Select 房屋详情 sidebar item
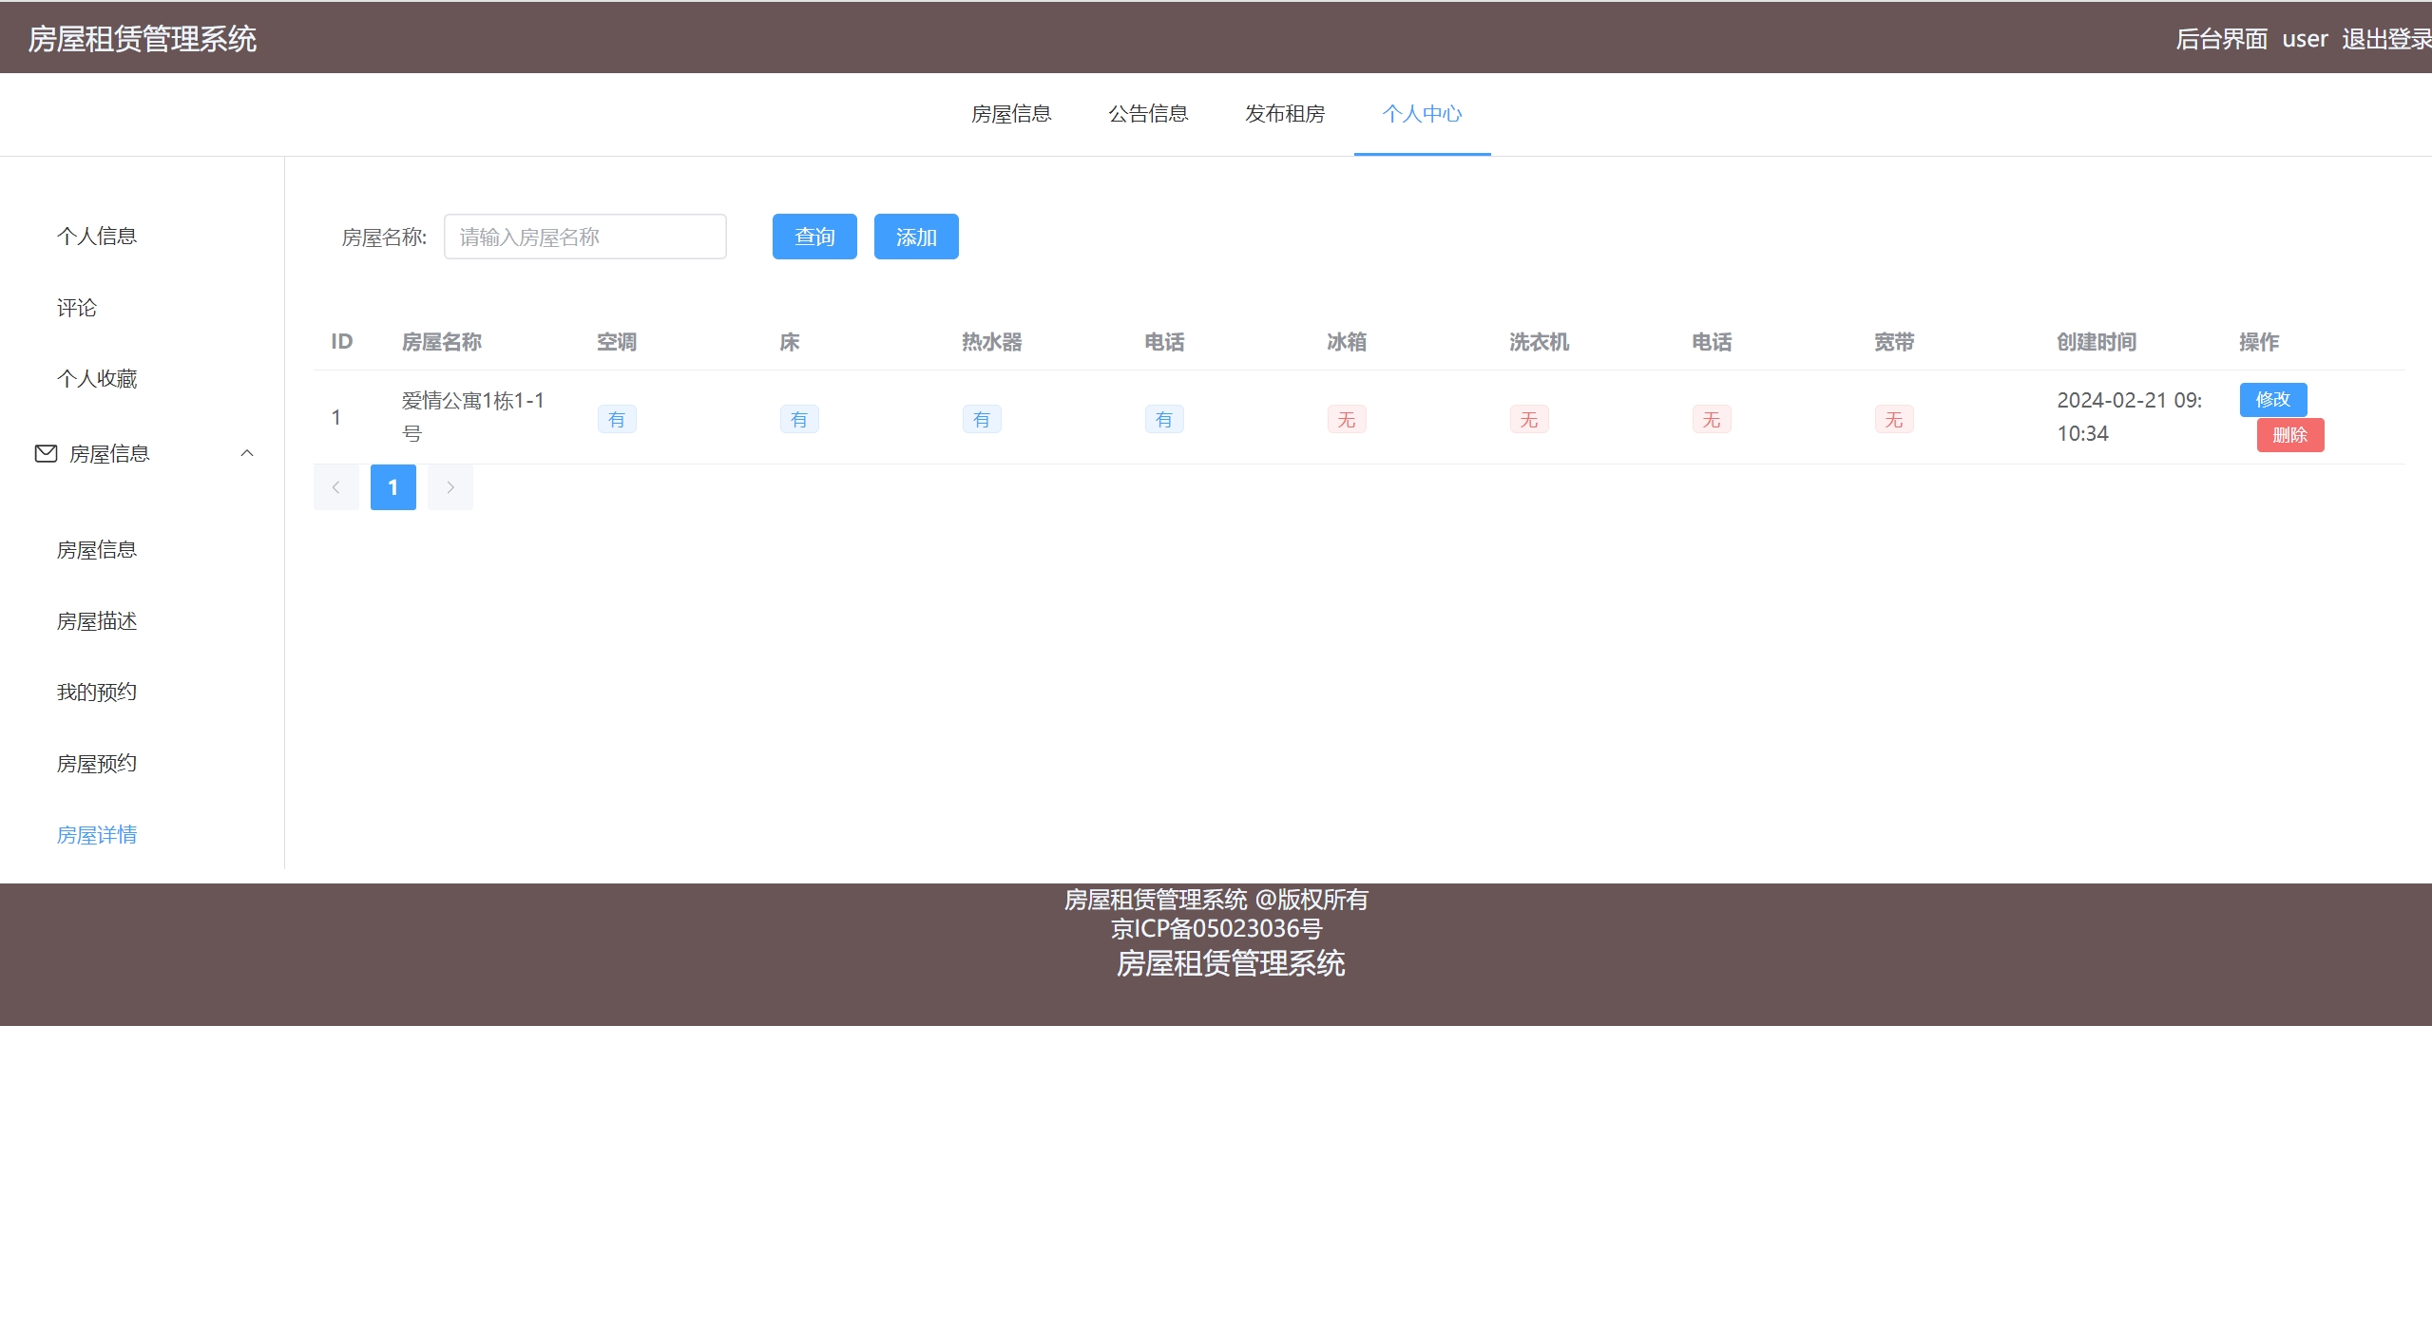The height and width of the screenshot is (1329, 2432). point(97,835)
